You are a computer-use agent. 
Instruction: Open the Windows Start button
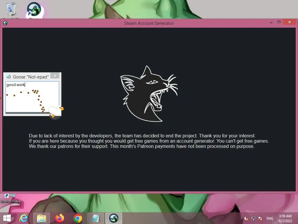pos(7,218)
